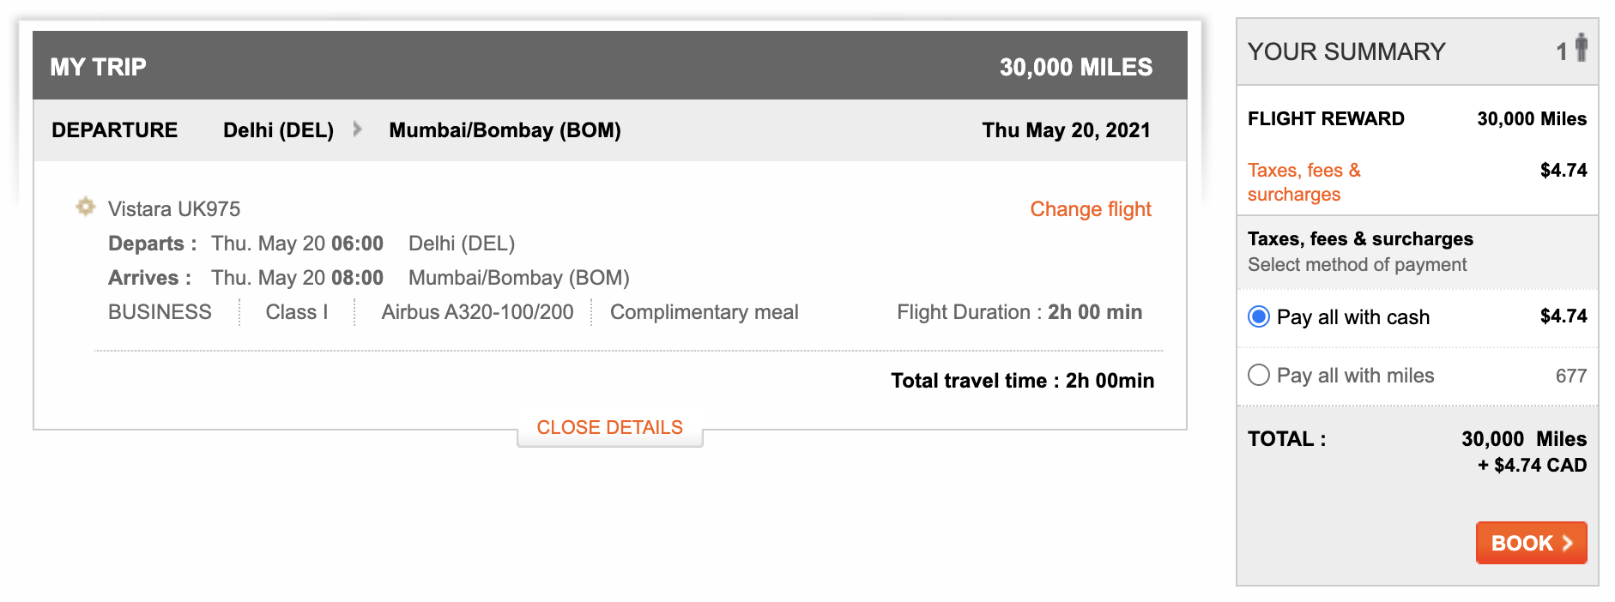Click the Complimentary meal text
Screen dimensions: 1615x602
coord(704,312)
